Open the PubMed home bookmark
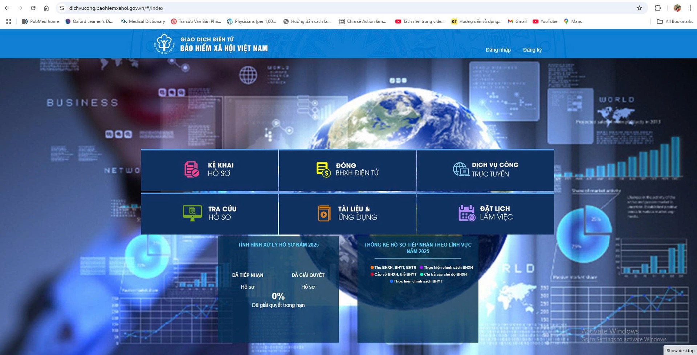697x355 pixels. tap(40, 21)
